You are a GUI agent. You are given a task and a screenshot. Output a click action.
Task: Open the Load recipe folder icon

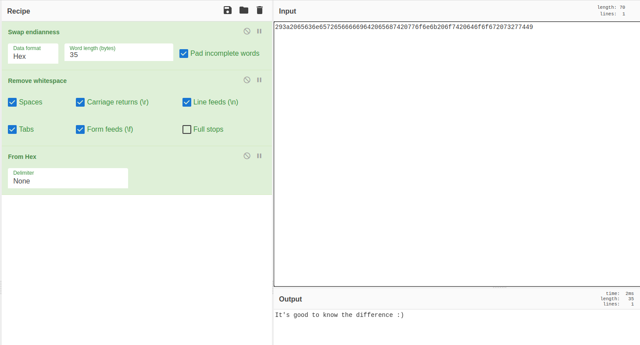click(244, 11)
